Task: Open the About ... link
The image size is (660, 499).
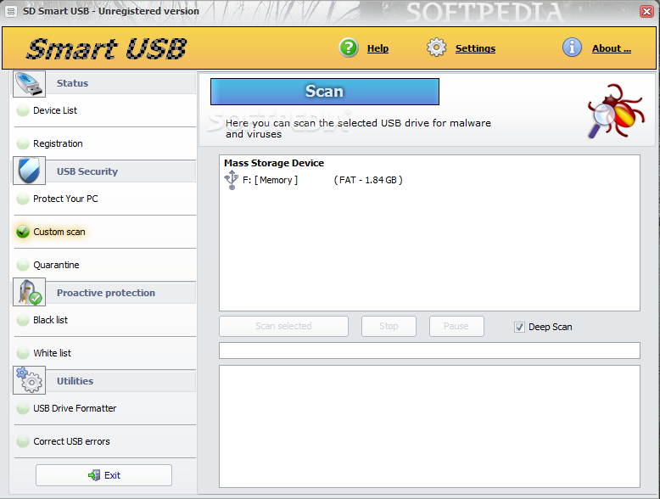Action: 611,48
